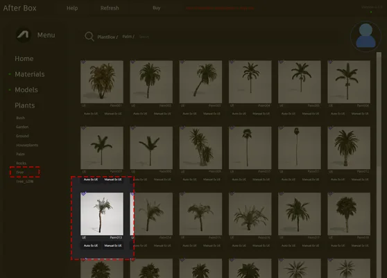
Task: Select the highlighted Palm013 thumbnail
Action: pos(102,214)
